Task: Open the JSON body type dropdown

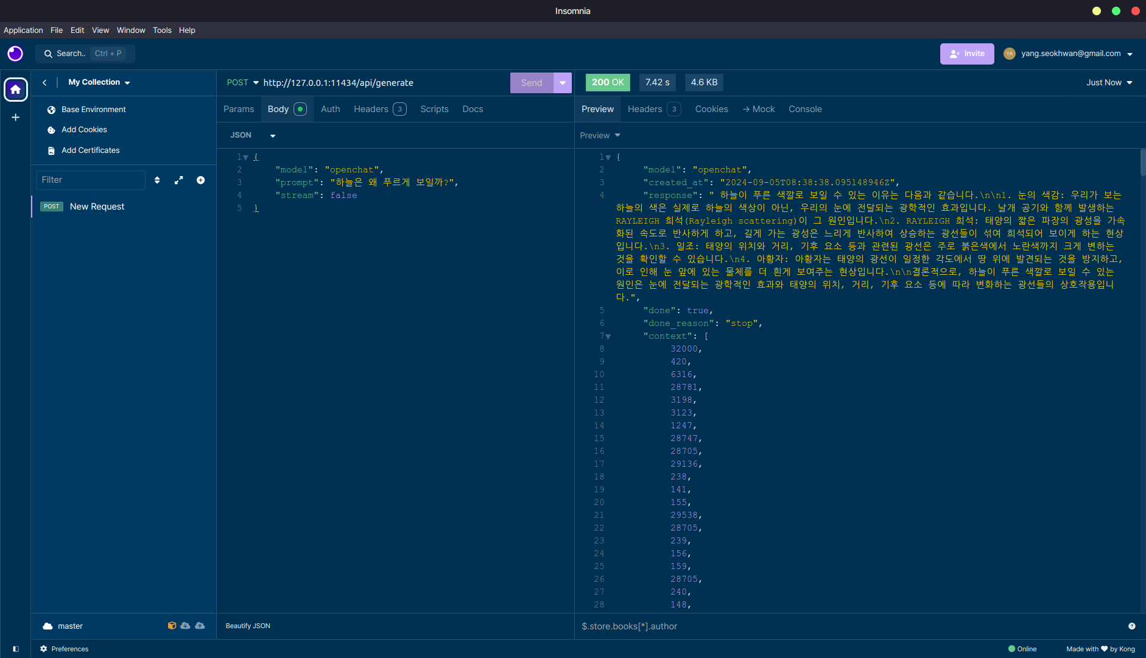Action: (253, 135)
